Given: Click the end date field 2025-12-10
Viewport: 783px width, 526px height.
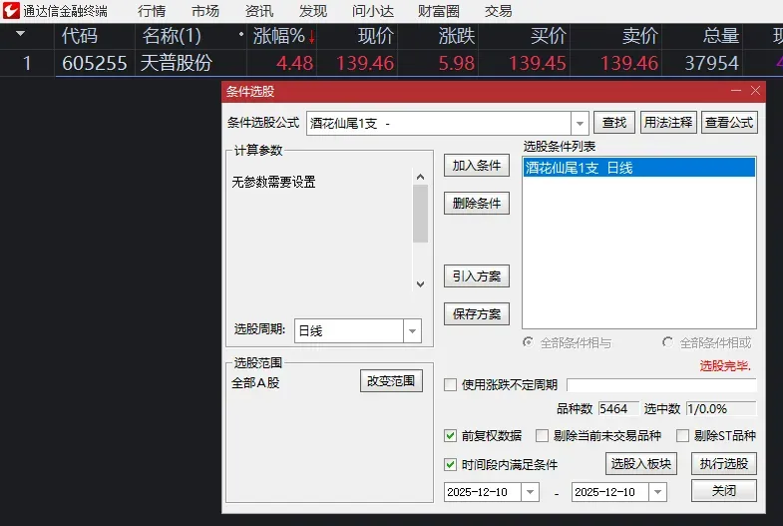Looking at the screenshot, I should [x=610, y=492].
